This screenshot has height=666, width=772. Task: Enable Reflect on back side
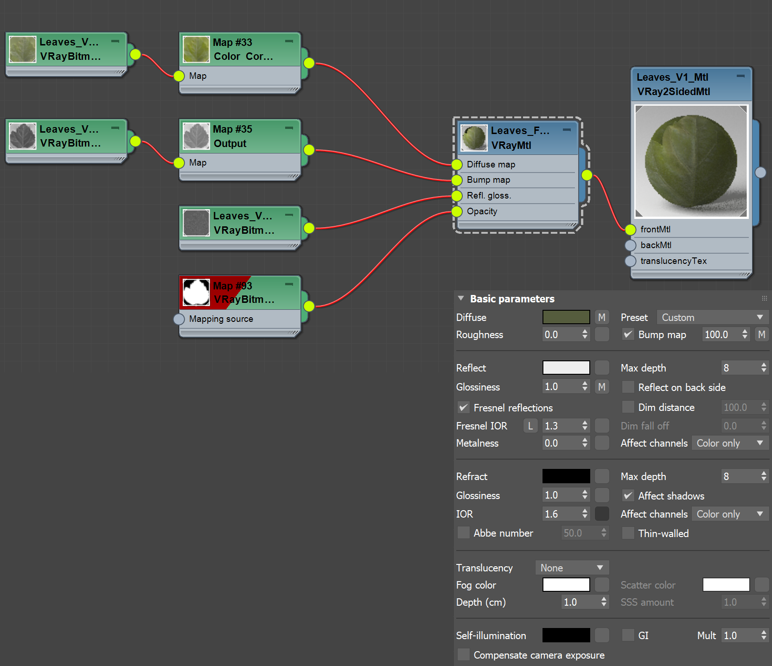pos(628,387)
